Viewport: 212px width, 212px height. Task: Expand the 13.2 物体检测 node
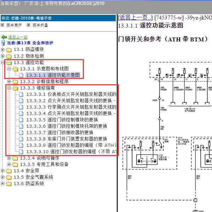[2, 56]
